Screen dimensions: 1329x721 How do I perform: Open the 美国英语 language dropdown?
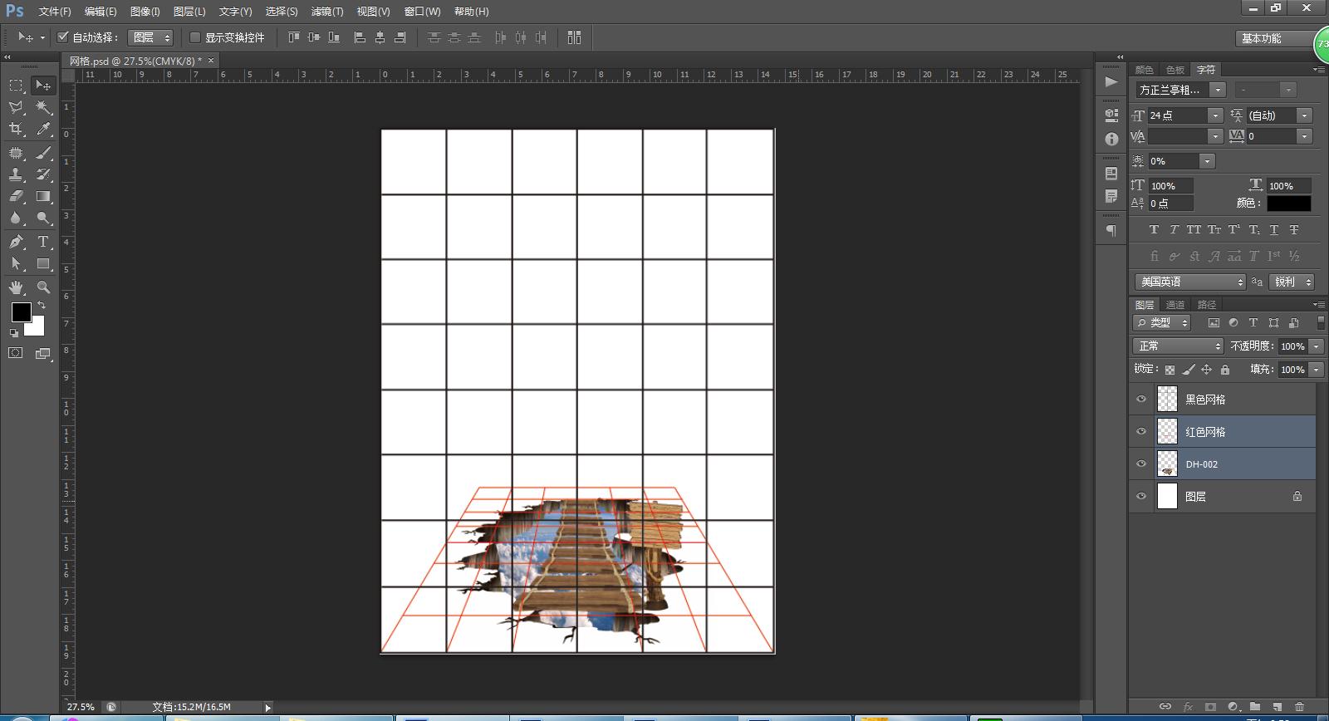[1189, 282]
